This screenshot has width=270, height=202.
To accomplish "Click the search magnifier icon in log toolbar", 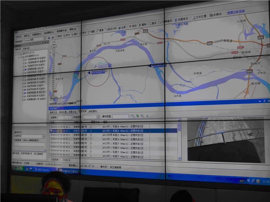I will (x=132, y=115).
